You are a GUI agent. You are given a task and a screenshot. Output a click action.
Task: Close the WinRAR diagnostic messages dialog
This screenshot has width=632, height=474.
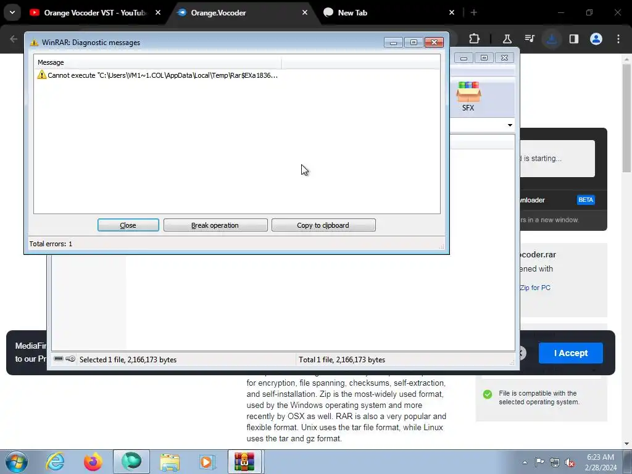[128, 225]
